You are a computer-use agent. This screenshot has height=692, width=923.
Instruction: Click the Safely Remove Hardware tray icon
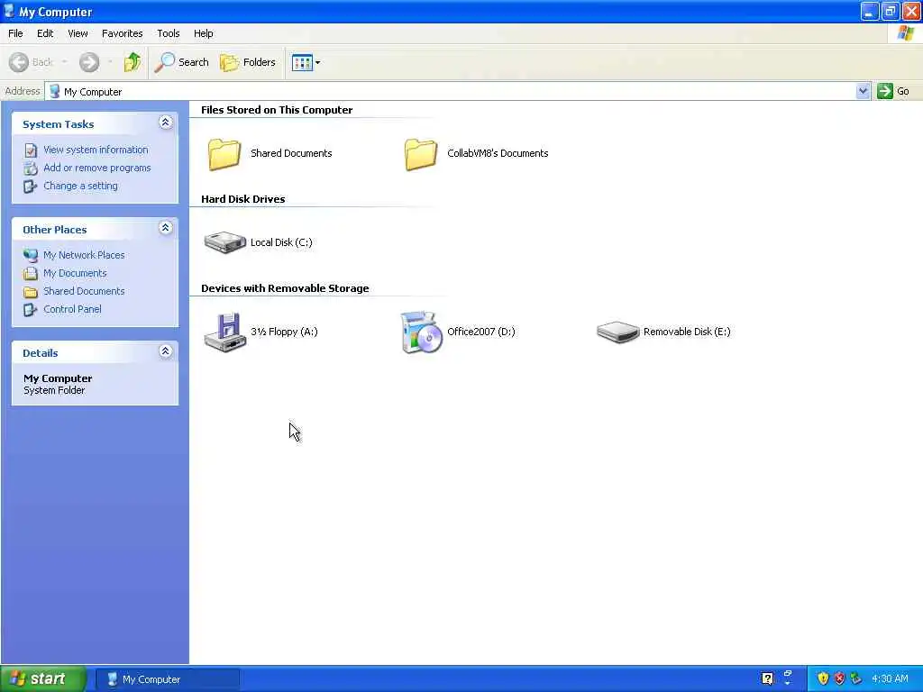856,678
